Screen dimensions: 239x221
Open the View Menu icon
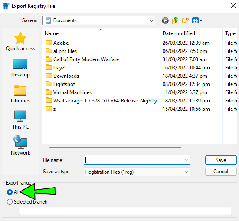click(197, 20)
